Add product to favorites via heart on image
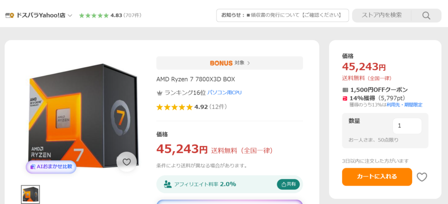Image resolution: width=448 pixels, height=204 pixels. [126, 162]
